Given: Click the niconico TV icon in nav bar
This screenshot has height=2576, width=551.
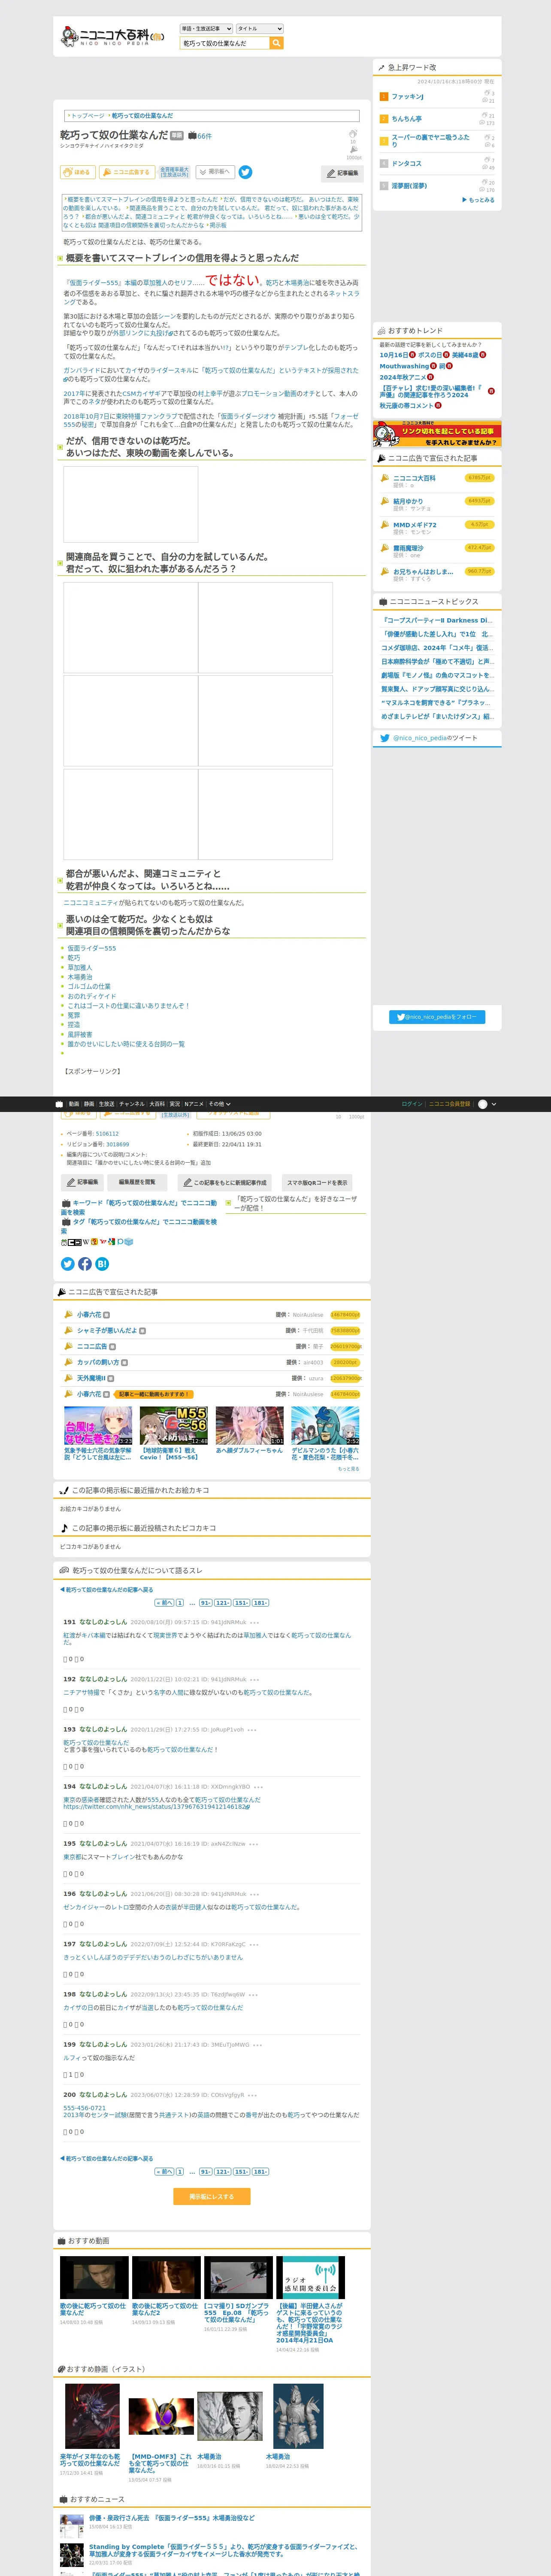Looking at the screenshot, I should click(x=59, y=1104).
